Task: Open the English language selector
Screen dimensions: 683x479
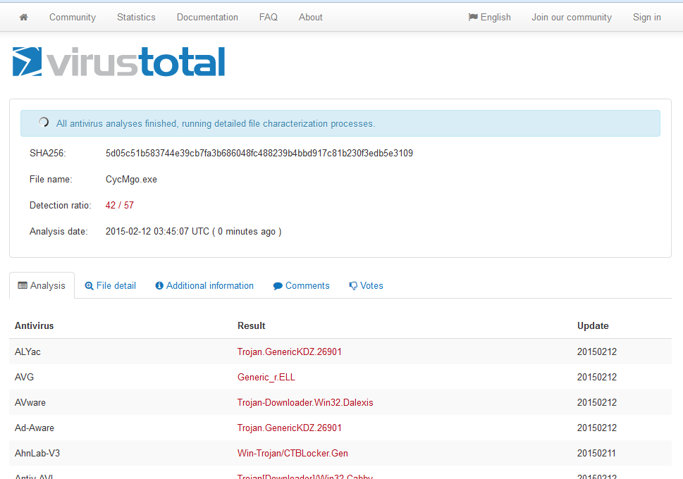Action: click(x=490, y=18)
